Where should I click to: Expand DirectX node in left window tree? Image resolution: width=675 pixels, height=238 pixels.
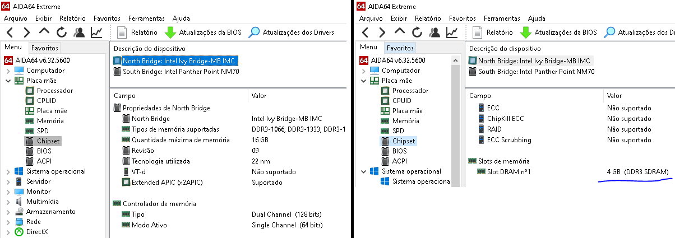pyautogui.click(x=8, y=232)
